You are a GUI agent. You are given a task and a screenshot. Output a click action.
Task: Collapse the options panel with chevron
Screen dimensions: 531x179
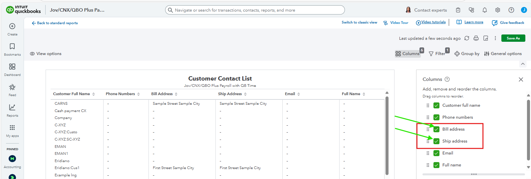523,64
